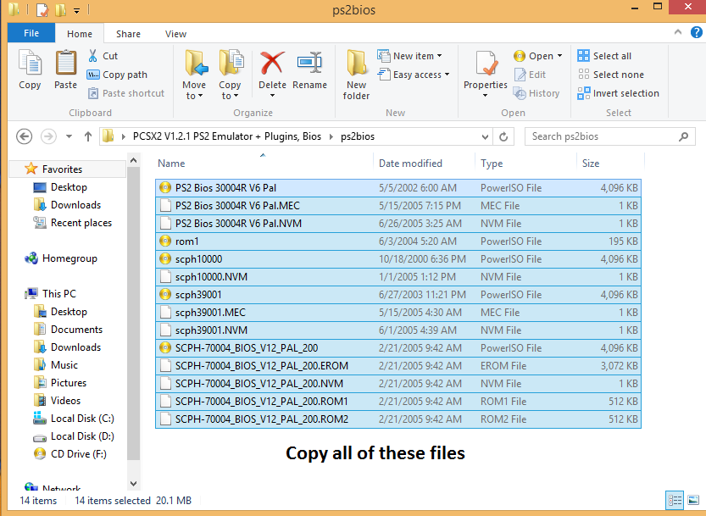Select the rom1 file
Viewport: 706px width, 516px height.
point(398,241)
